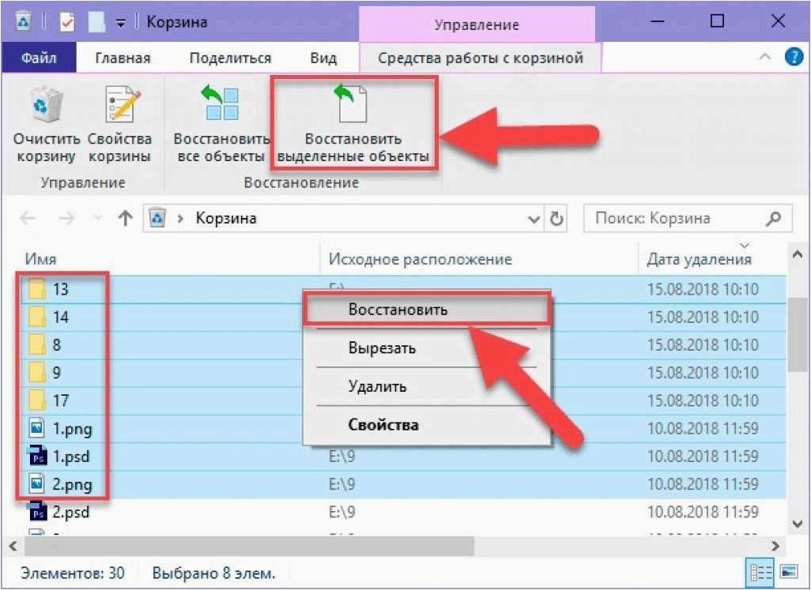Click the 2.psd file name
Image resolution: width=811 pixels, height=590 pixels.
click(x=71, y=512)
